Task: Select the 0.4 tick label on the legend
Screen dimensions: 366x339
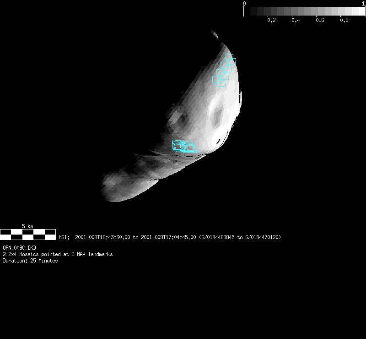Action: (x=296, y=20)
